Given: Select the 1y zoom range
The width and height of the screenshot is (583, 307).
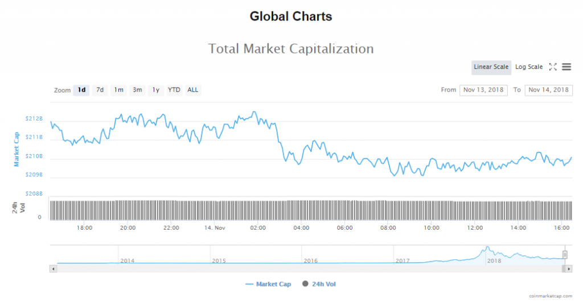Looking at the screenshot, I should click(155, 90).
